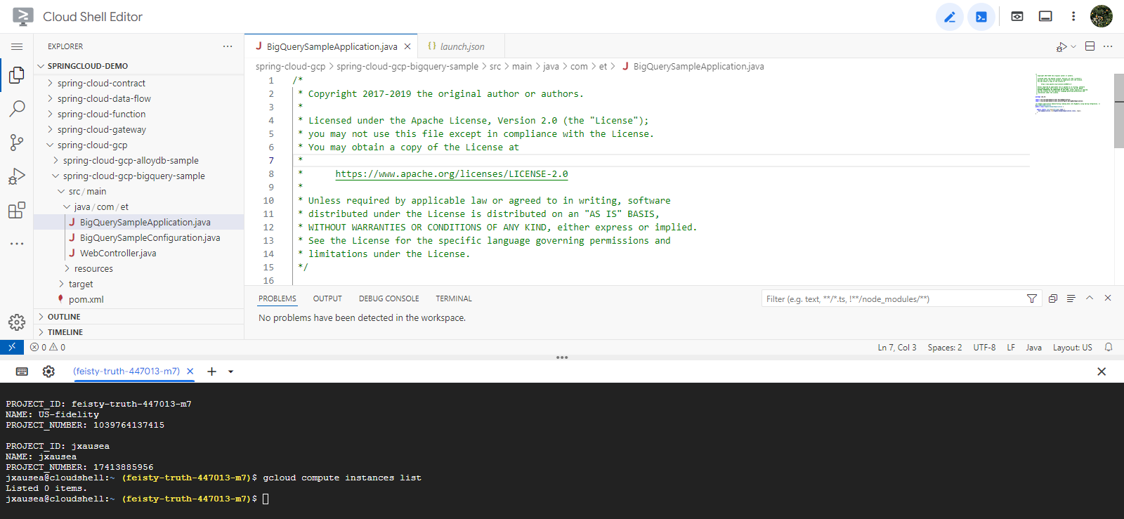Image resolution: width=1124 pixels, height=519 pixels.
Task: Expand the spring-cloud-data-flow folder
Action: coord(138,98)
